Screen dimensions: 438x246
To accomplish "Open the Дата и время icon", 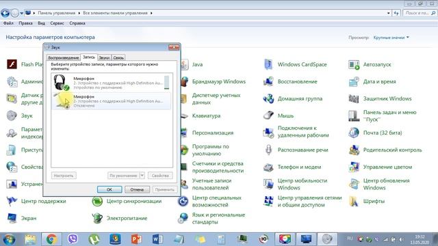I will [354, 81].
